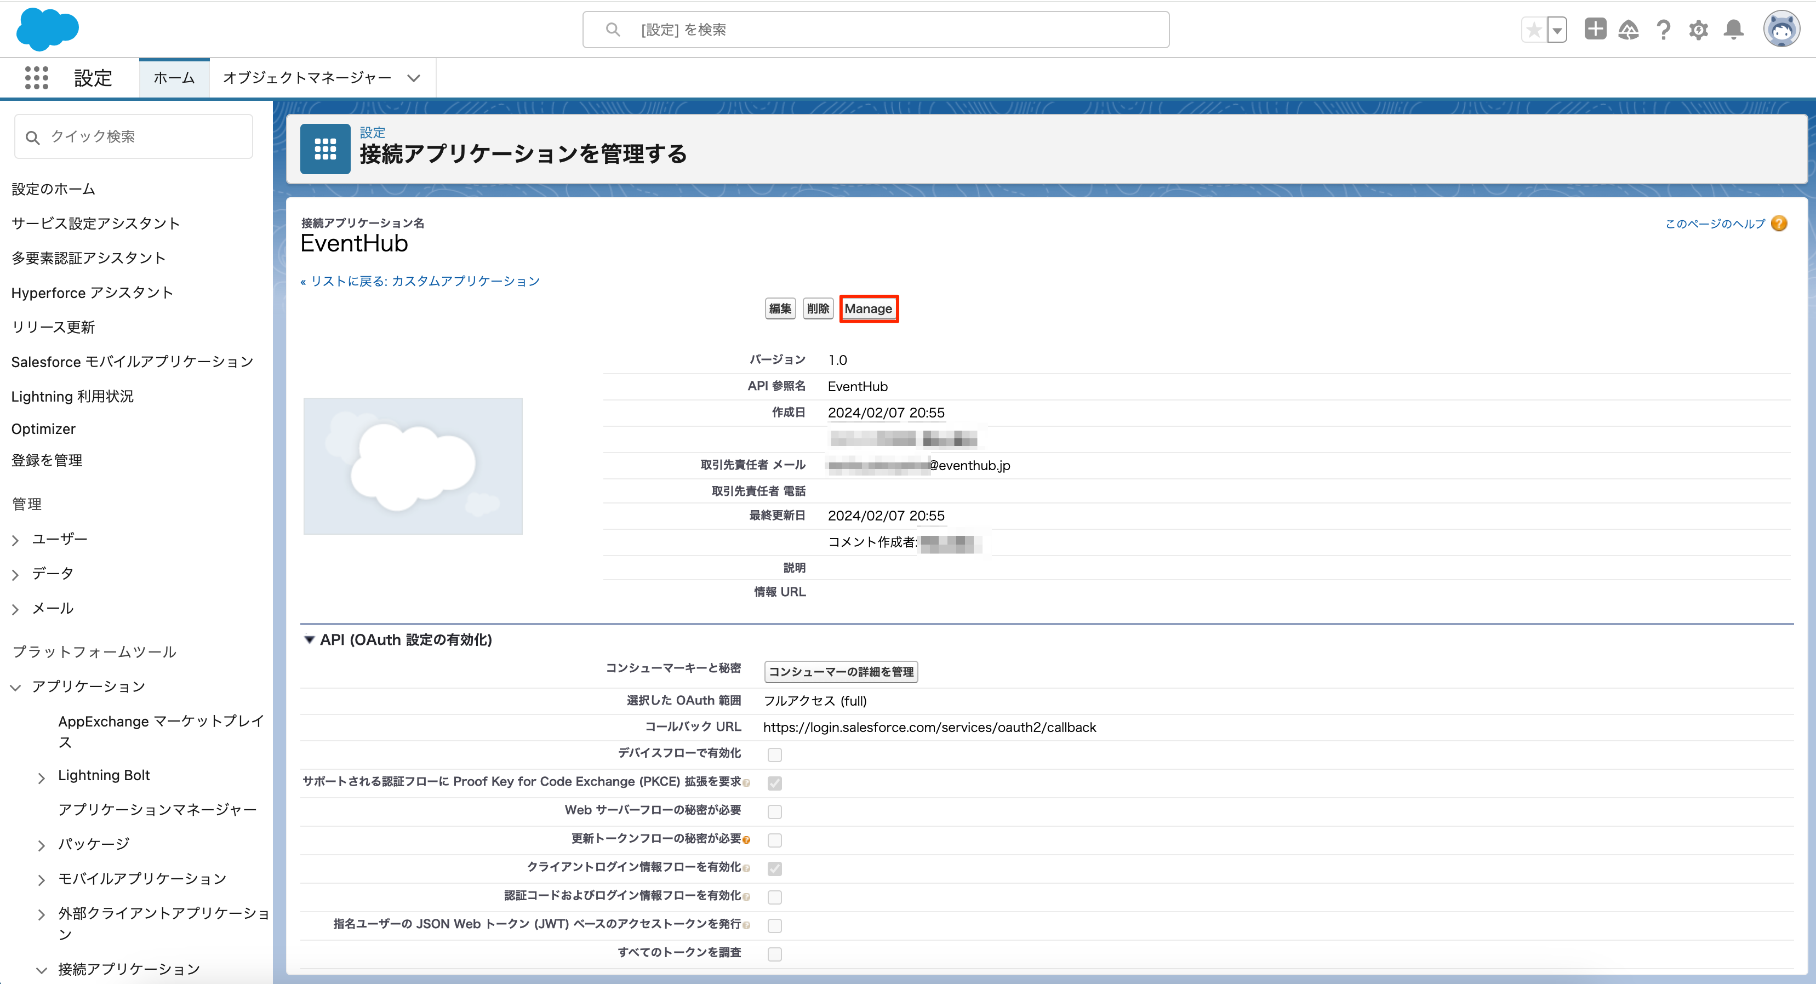Open Hyperforce アシスタント in sidebar
The image size is (1816, 984).
coord(93,293)
